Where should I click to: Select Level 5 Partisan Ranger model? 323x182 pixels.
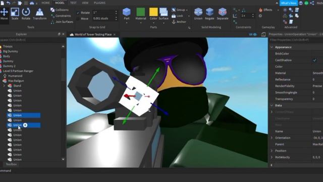[x=18, y=71]
